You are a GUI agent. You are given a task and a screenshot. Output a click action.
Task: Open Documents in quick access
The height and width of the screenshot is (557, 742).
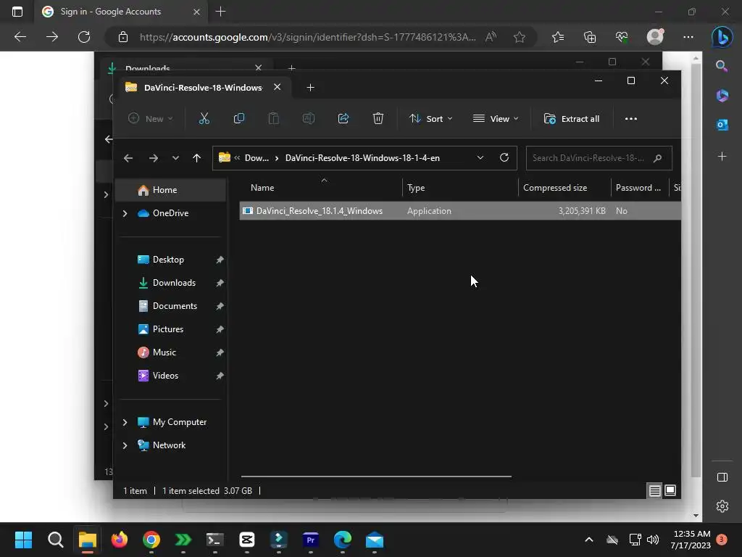(x=175, y=306)
